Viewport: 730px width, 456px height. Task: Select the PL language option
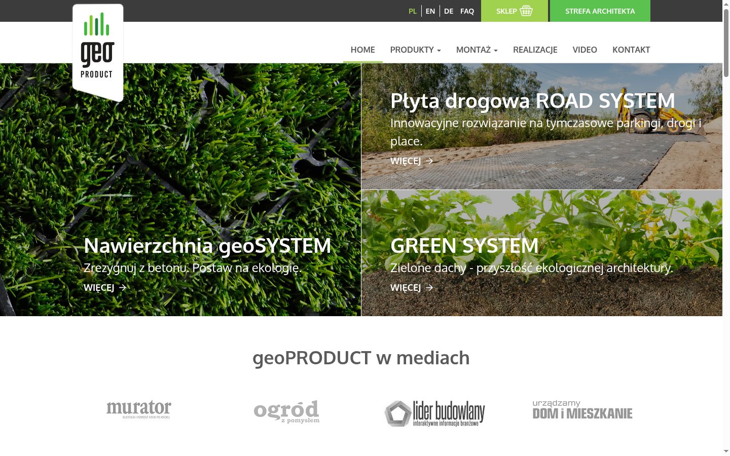(413, 11)
